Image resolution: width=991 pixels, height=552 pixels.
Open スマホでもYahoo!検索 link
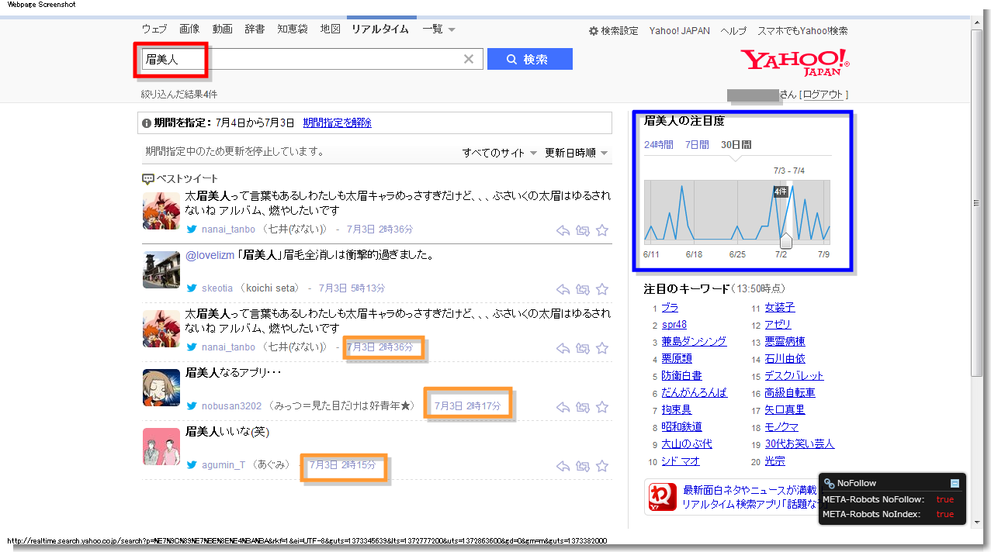click(x=802, y=31)
